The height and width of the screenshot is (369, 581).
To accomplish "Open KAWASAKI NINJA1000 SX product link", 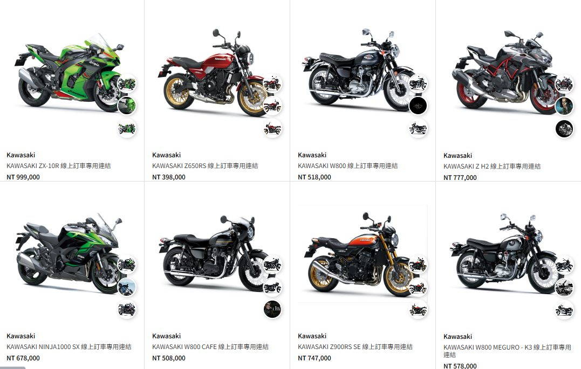I will tap(69, 347).
